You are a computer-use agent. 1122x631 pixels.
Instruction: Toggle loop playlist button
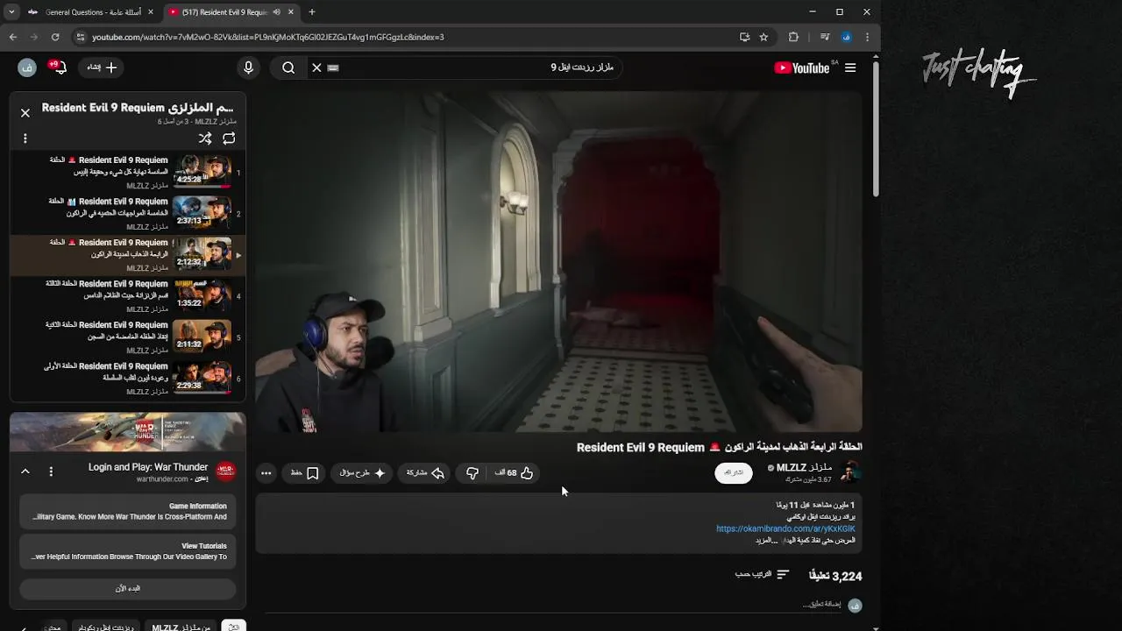[229, 138]
